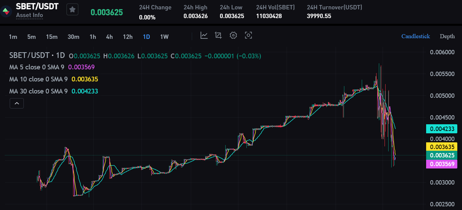Click the 24h High 0.003626 value
The height and width of the screenshot is (210, 462).
tap(195, 16)
